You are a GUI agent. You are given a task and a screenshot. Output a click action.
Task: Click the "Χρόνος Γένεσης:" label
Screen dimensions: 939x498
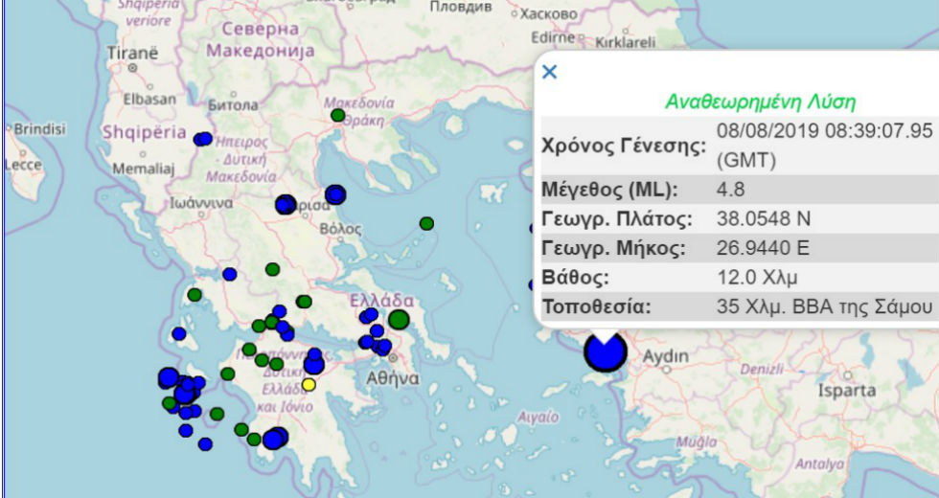click(x=624, y=146)
